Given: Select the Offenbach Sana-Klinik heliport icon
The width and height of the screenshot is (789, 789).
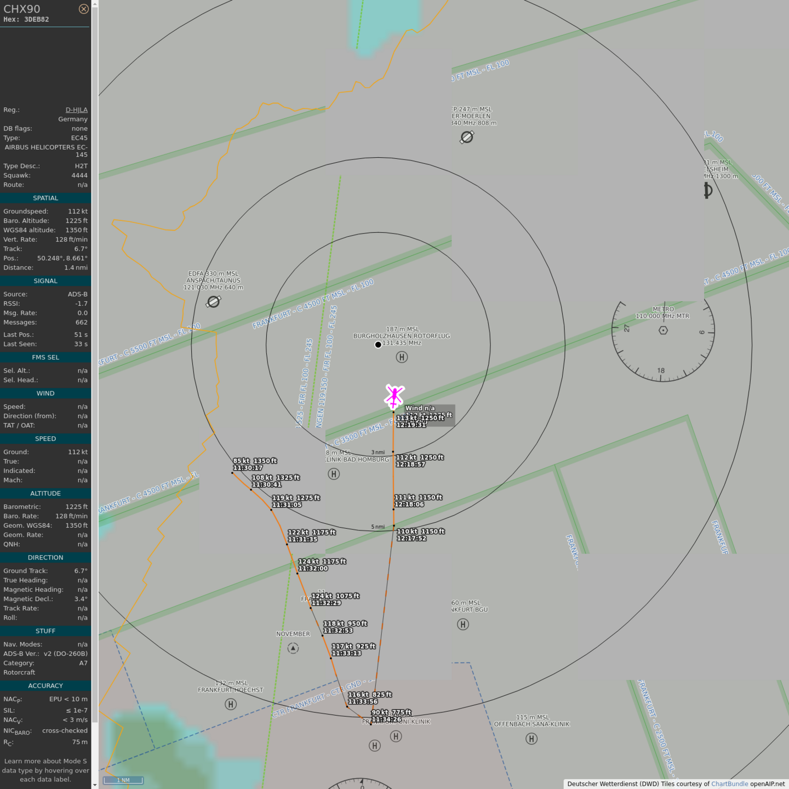Looking at the screenshot, I should click(x=531, y=739).
